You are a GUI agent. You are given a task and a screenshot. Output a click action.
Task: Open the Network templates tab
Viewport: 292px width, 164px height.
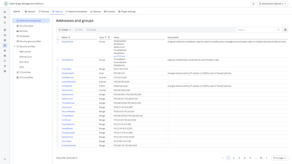pyautogui.click(x=76, y=12)
